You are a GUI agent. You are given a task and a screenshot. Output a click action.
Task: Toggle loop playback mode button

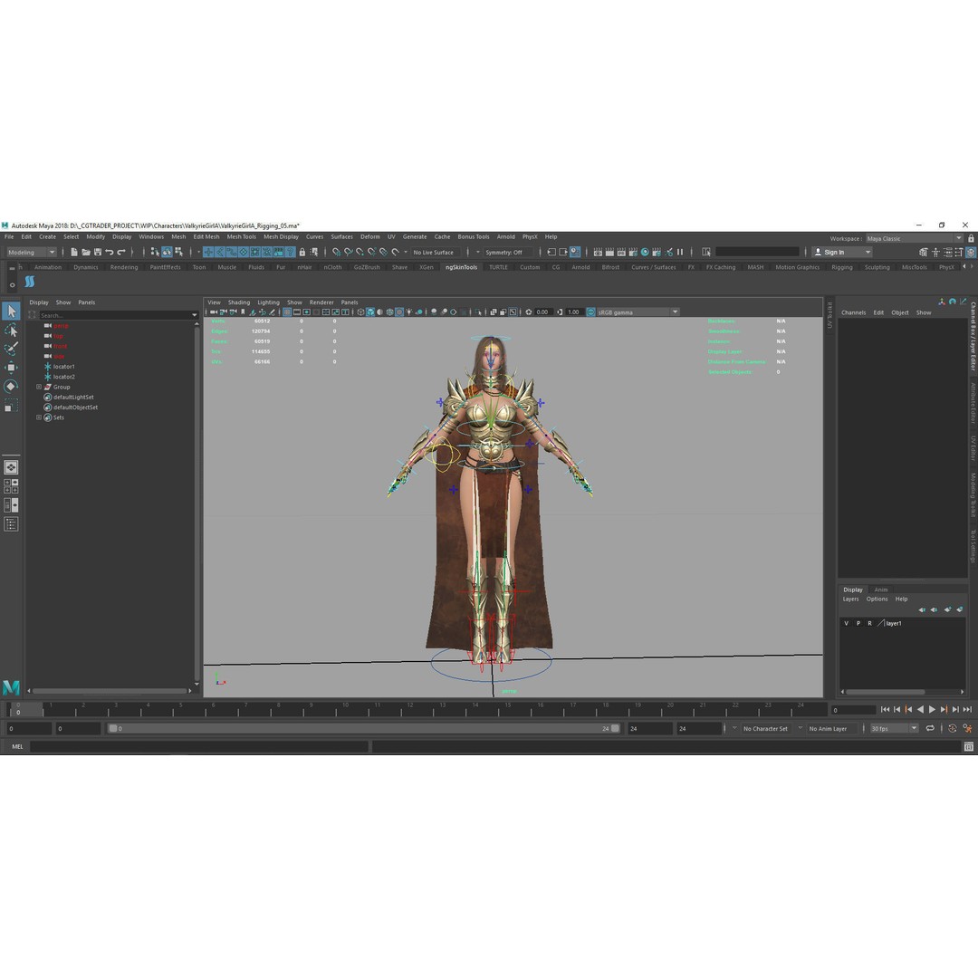[931, 728]
